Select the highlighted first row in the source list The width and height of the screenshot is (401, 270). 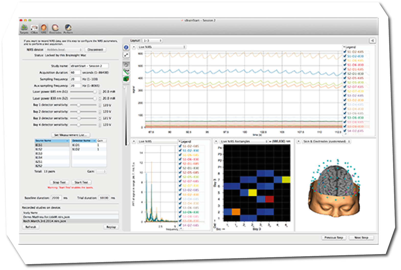pos(52,145)
